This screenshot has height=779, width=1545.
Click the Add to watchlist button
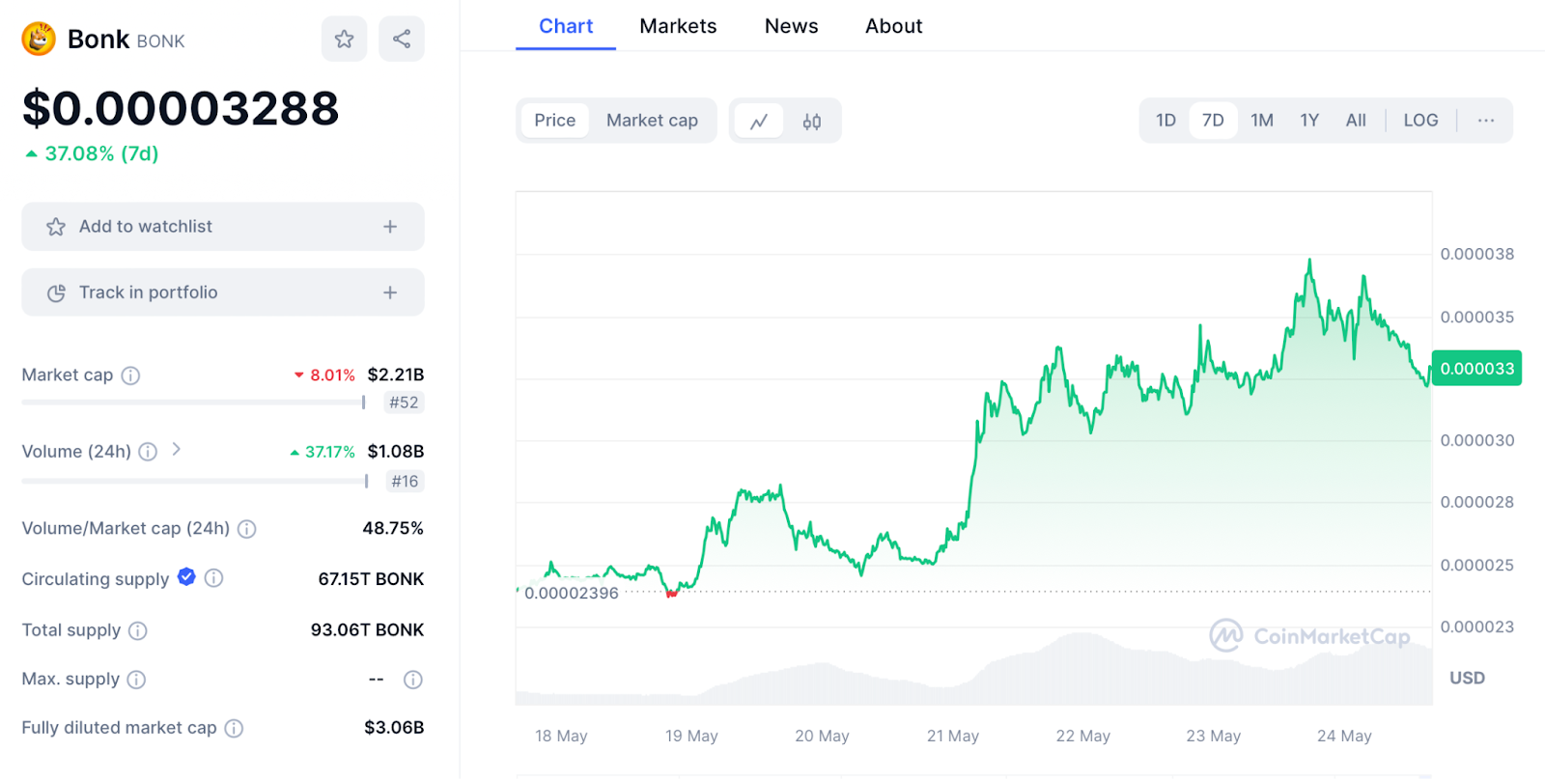point(223,227)
